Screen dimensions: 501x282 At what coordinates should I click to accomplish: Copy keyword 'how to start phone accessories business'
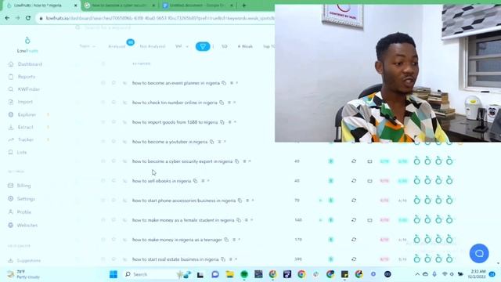tap(240, 201)
